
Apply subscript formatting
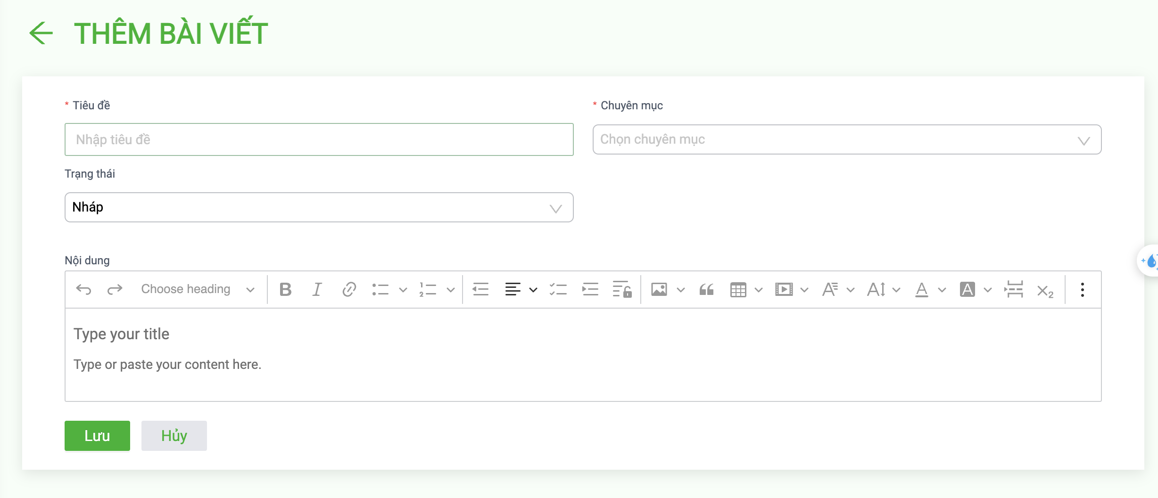click(x=1045, y=290)
